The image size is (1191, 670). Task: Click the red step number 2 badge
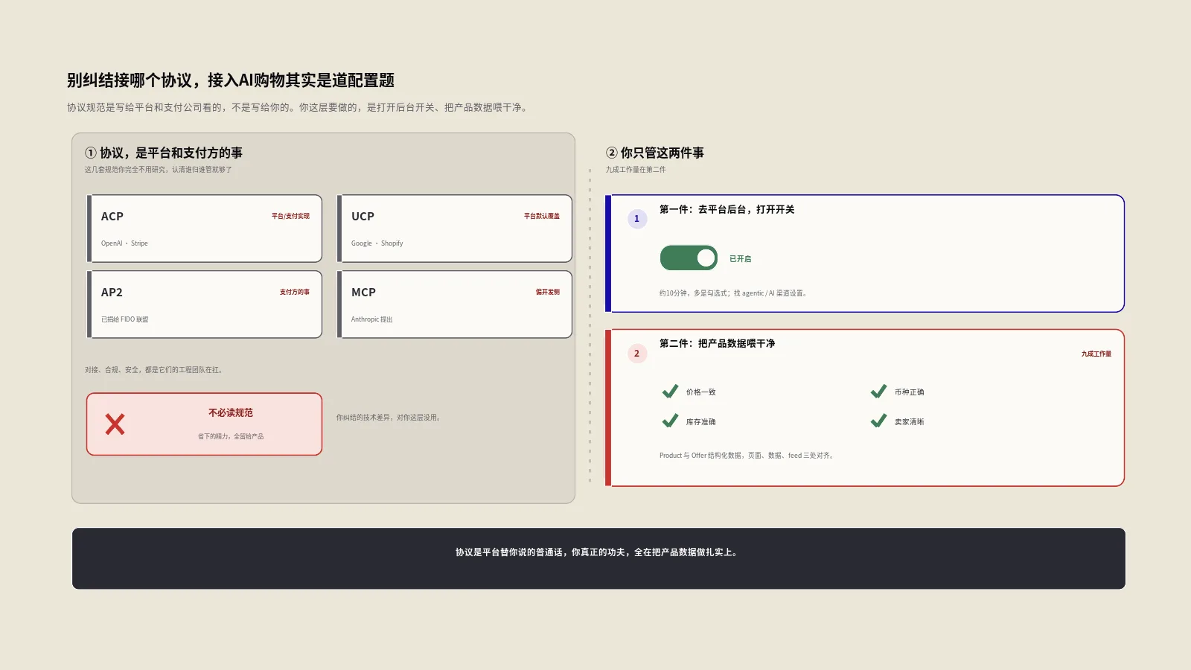636,354
